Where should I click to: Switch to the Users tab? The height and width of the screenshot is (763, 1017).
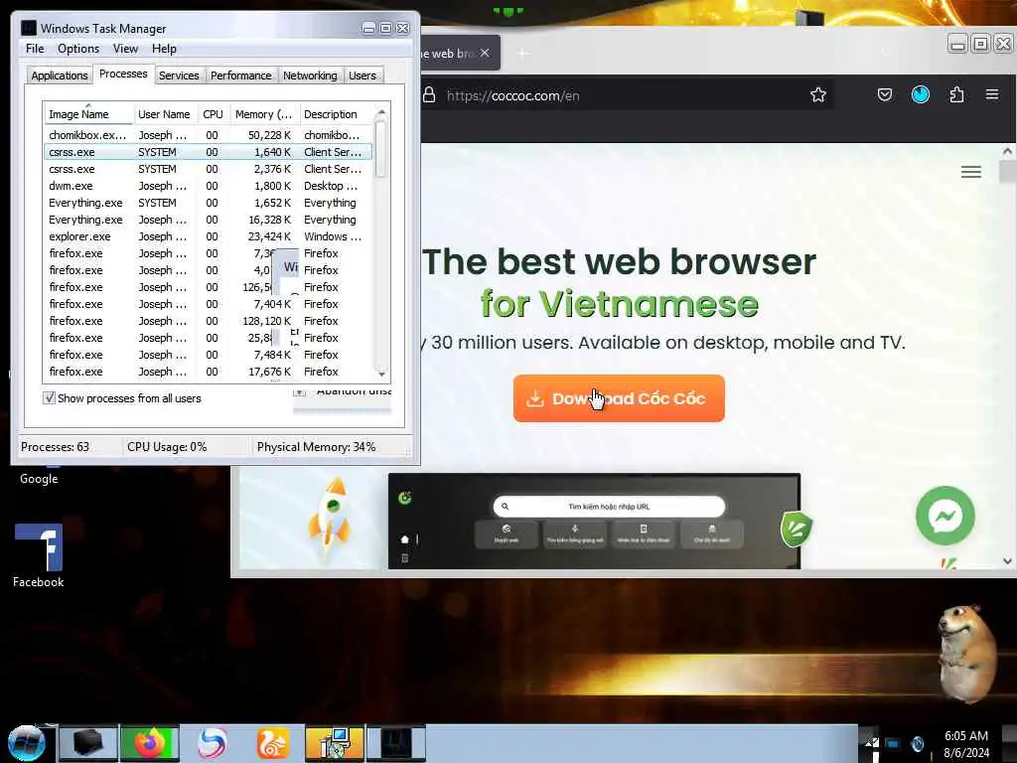(x=362, y=76)
